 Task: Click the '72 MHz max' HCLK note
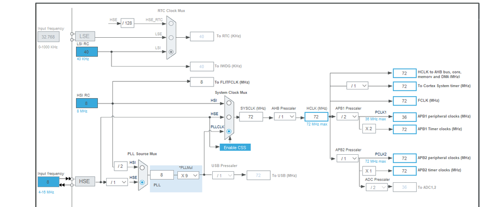tap(316, 124)
